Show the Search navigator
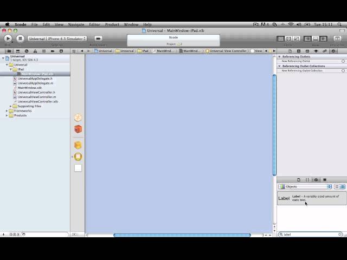Image resolution: width=347 pixels, height=260 pixels. (x=27, y=51)
